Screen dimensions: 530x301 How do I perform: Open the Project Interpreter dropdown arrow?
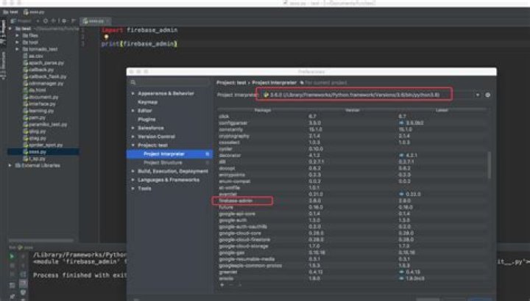tap(478, 95)
